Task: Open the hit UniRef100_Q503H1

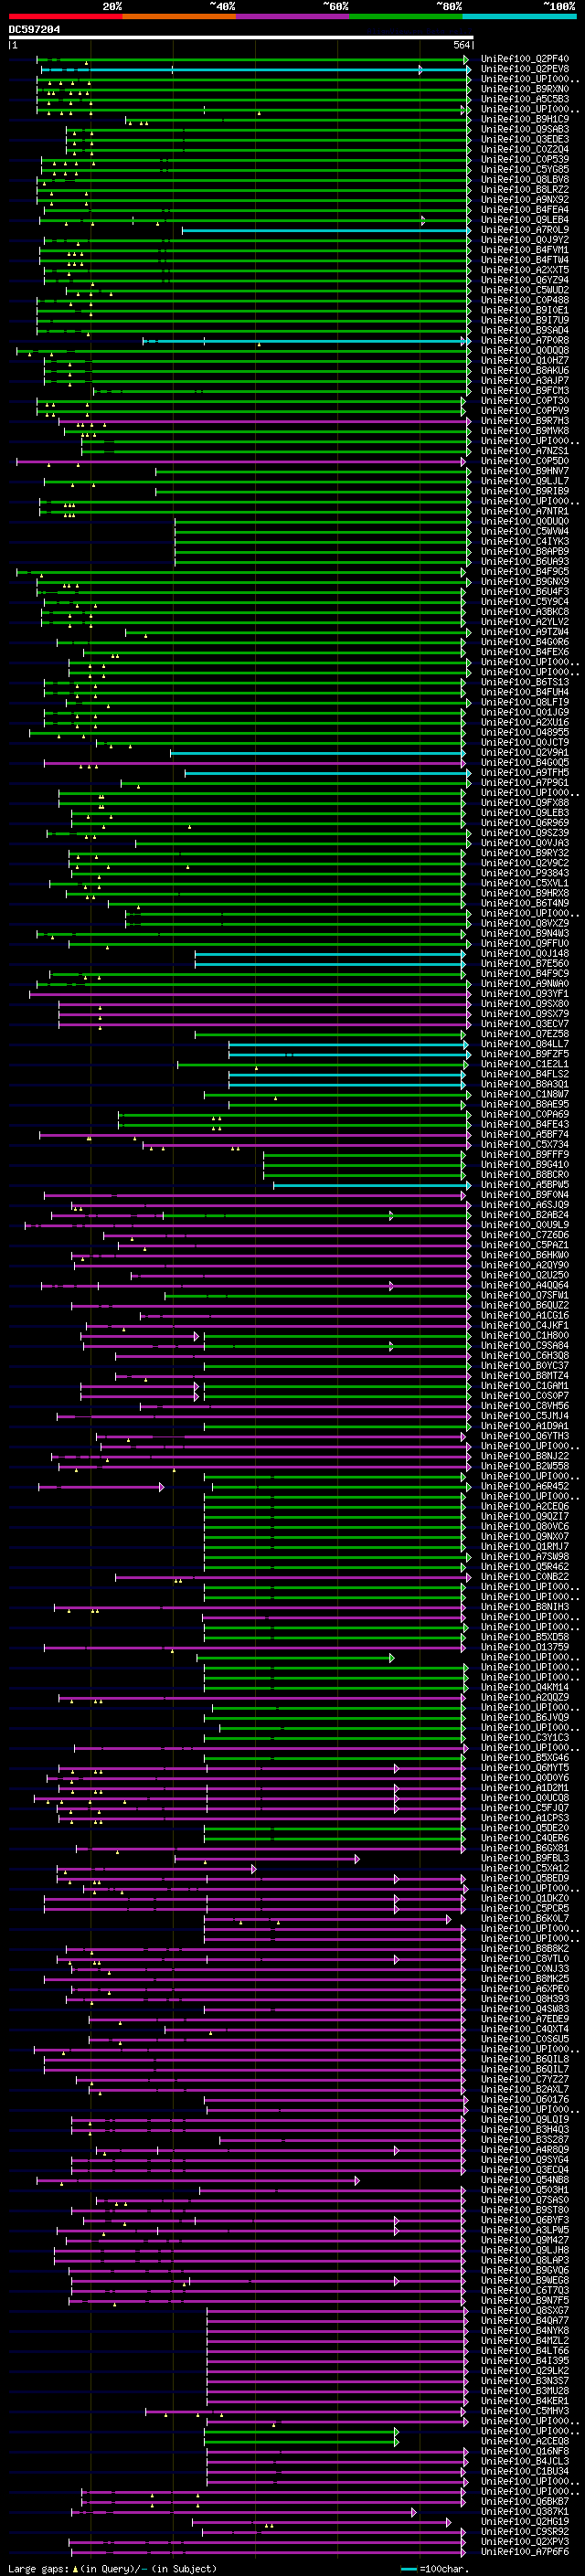Action: click(524, 2189)
